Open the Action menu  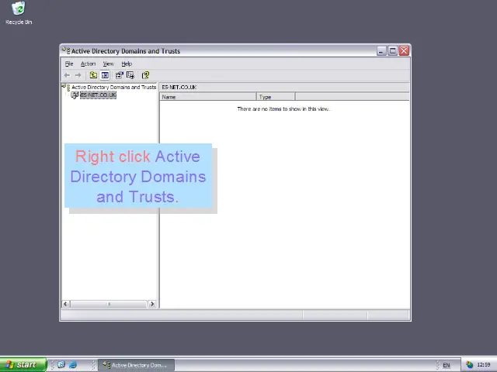pyautogui.click(x=88, y=64)
